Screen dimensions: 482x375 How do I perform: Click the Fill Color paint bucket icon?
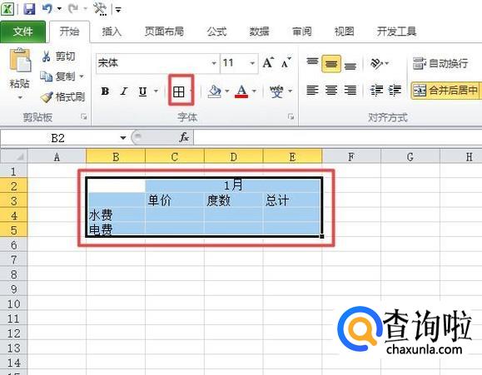215,91
